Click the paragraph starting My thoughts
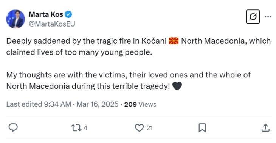 coord(128,80)
